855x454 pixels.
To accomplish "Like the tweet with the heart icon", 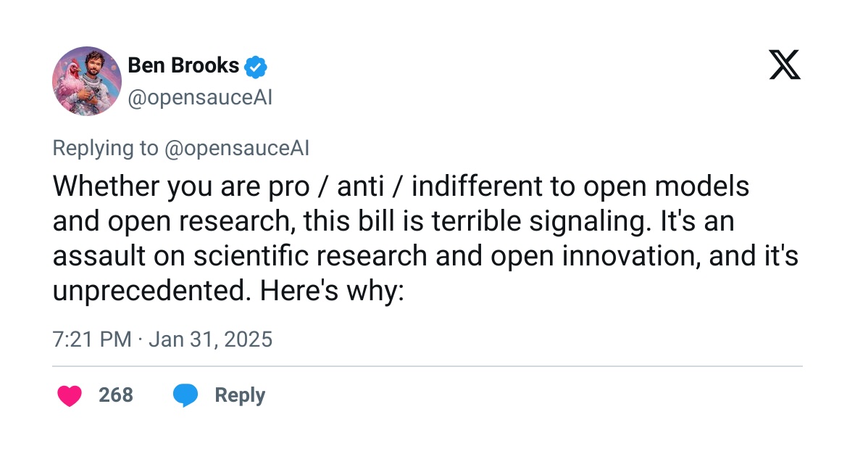I will (x=70, y=395).
